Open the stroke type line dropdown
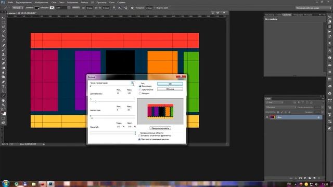 [x=76, y=8]
